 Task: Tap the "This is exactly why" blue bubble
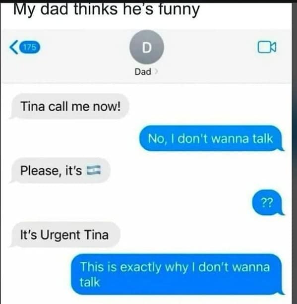[x=178, y=274]
